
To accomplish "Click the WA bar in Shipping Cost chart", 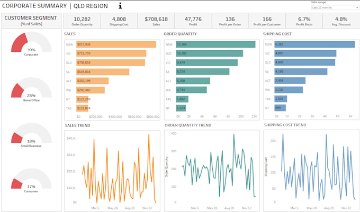I will pos(289,90).
